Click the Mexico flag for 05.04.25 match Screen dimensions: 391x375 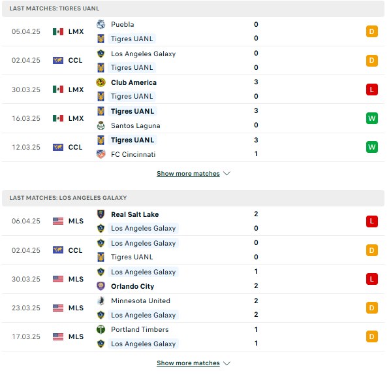point(58,32)
